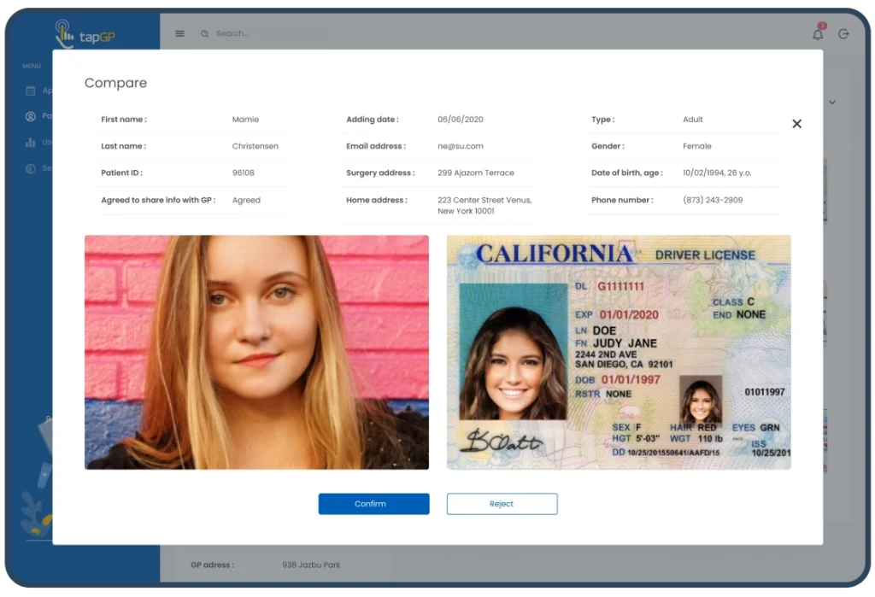Click the California driver license image
Image resolution: width=875 pixels, height=597 pixels.
pyautogui.click(x=619, y=352)
